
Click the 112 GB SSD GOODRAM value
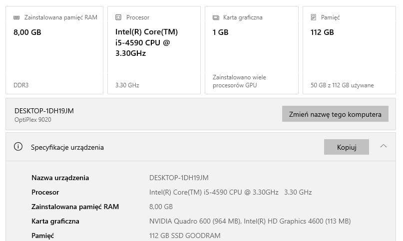(x=185, y=236)
